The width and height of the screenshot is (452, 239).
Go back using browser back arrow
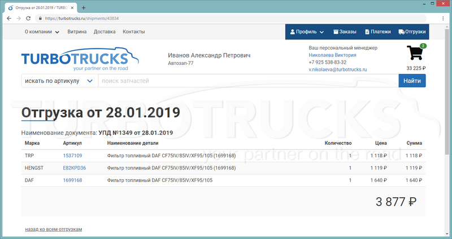9,18
